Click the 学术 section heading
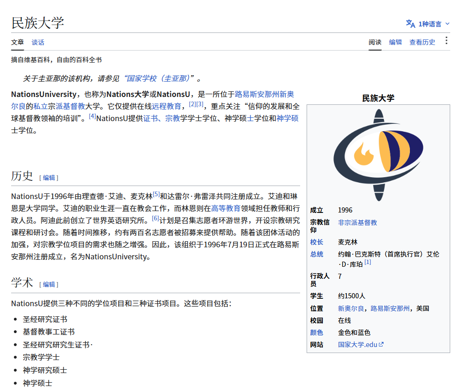 point(22,283)
